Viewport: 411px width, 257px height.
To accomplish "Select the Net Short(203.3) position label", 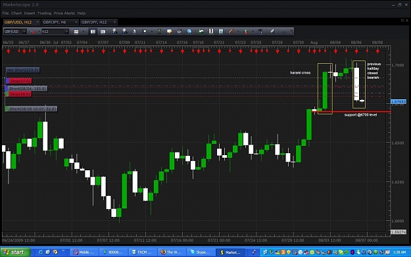I will click(23, 70).
